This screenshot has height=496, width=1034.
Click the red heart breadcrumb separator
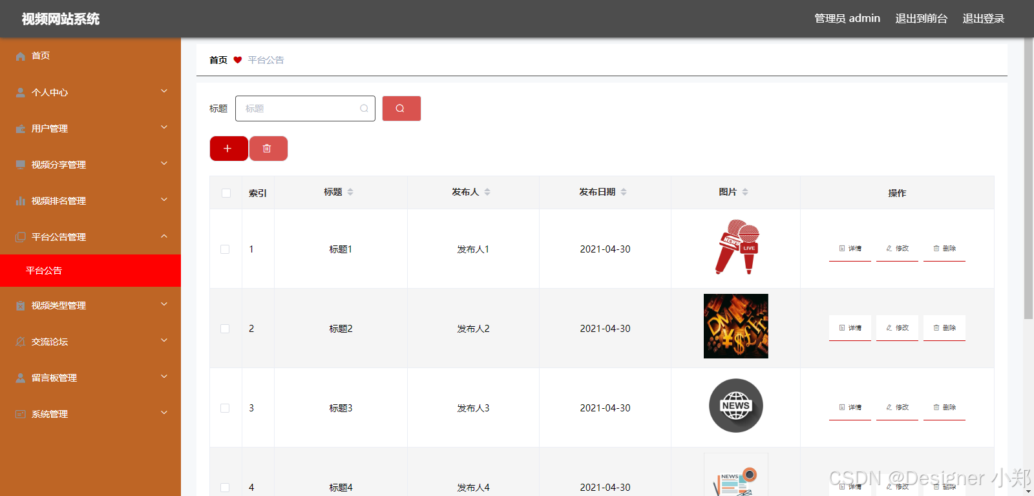237,60
